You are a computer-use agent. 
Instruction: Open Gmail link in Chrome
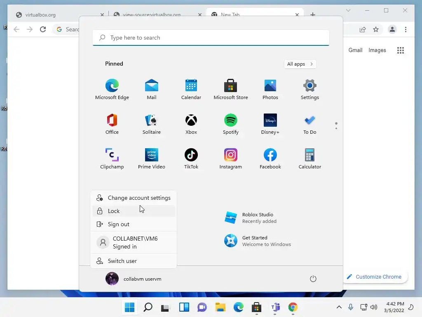coord(355,50)
